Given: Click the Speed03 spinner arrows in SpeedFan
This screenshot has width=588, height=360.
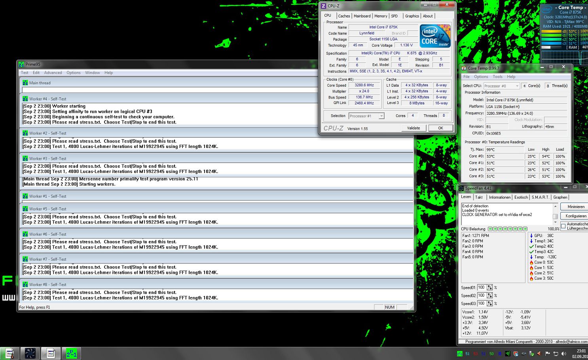Looking at the screenshot, I should click(489, 303).
